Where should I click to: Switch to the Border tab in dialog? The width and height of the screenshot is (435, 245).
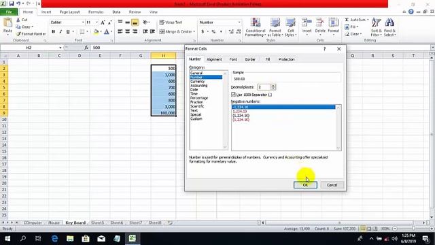click(250, 59)
